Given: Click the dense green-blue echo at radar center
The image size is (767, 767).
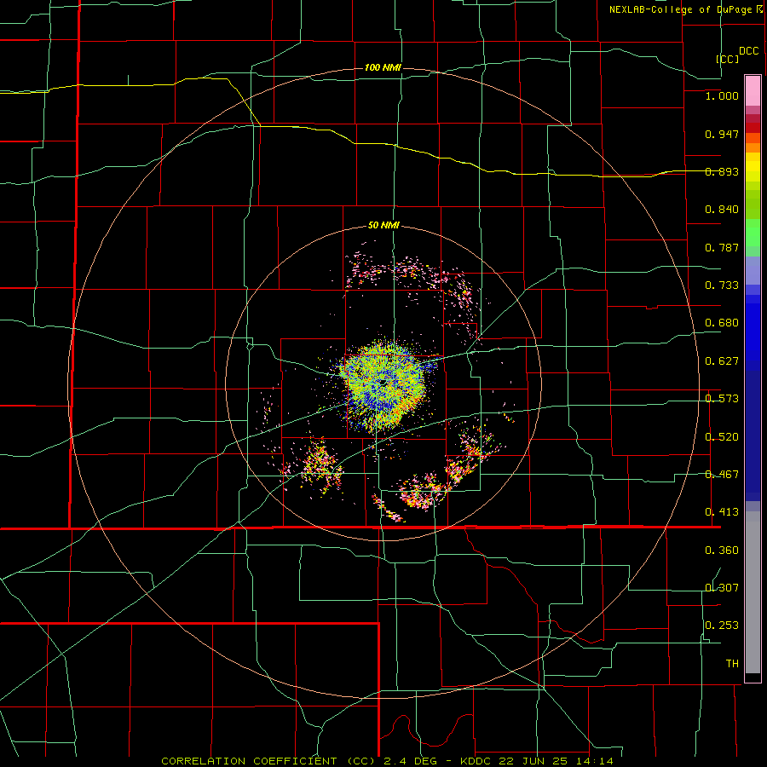Looking at the screenshot, I should pos(383,384).
